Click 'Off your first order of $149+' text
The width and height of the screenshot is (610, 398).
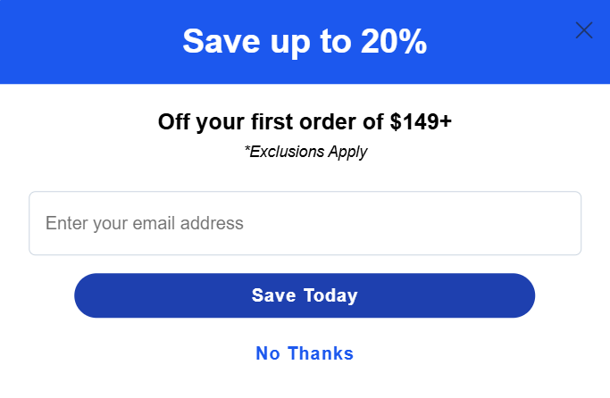[x=305, y=121]
